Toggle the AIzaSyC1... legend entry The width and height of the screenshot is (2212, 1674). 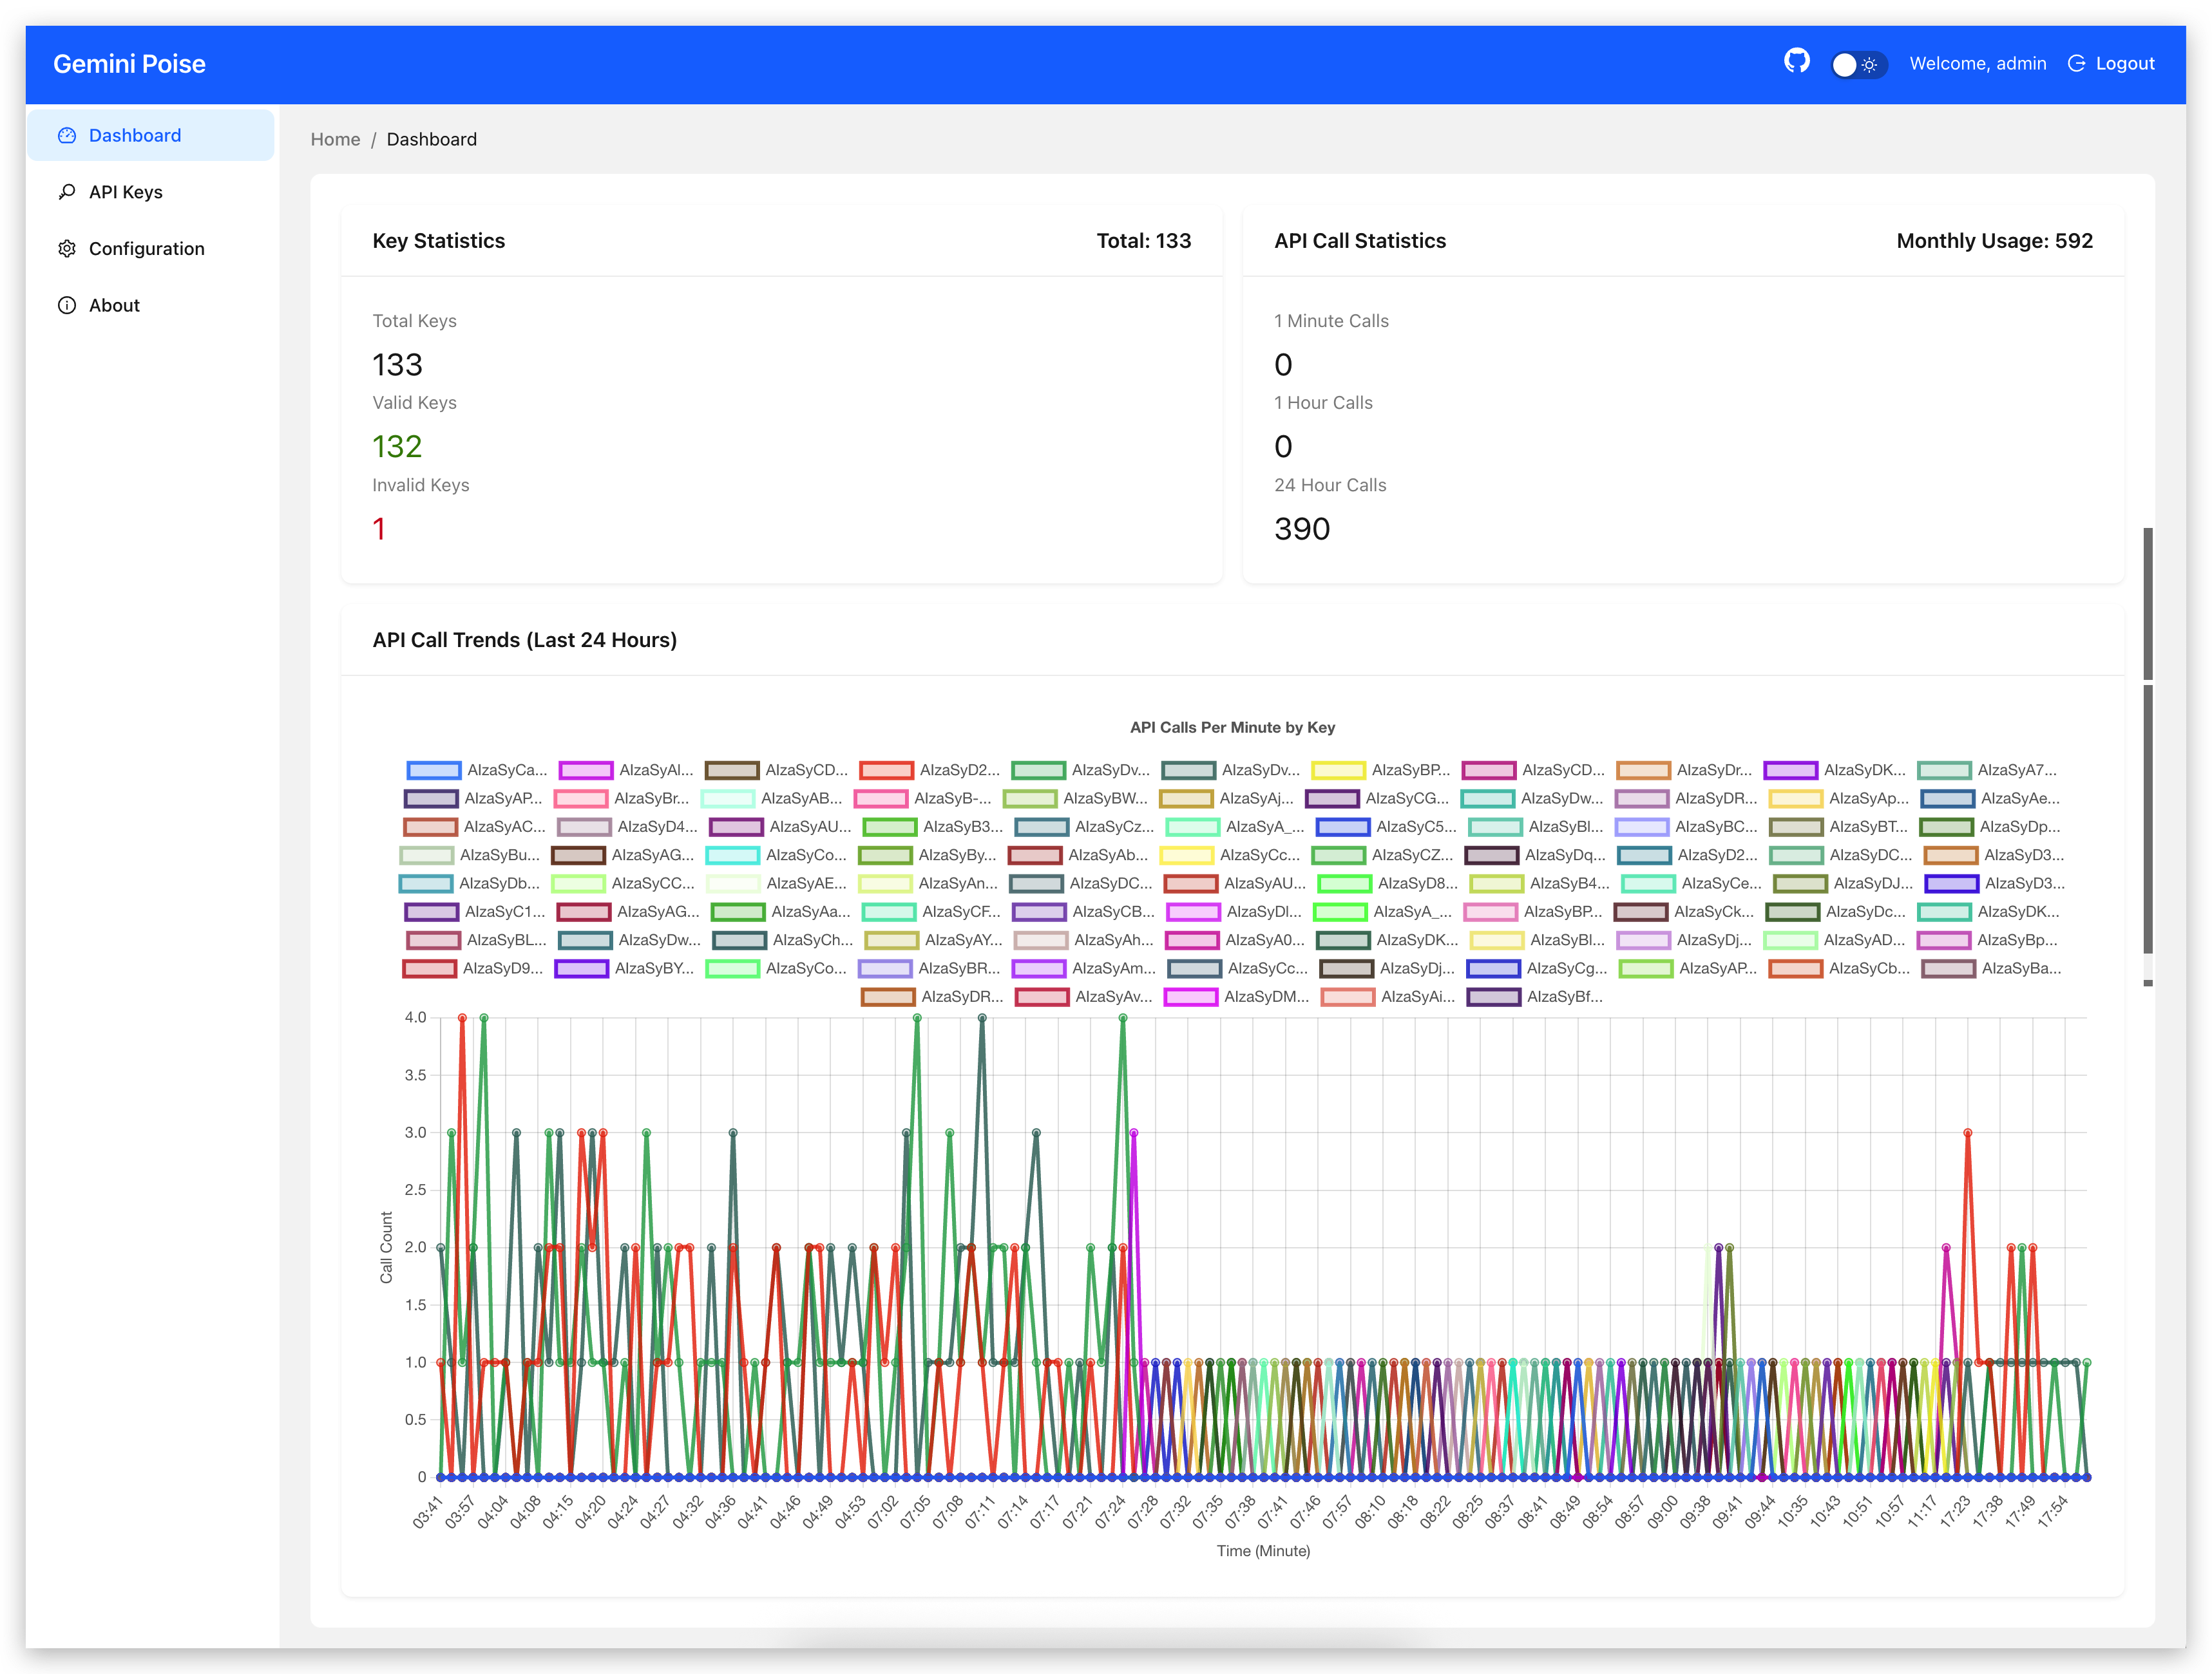click(x=475, y=912)
